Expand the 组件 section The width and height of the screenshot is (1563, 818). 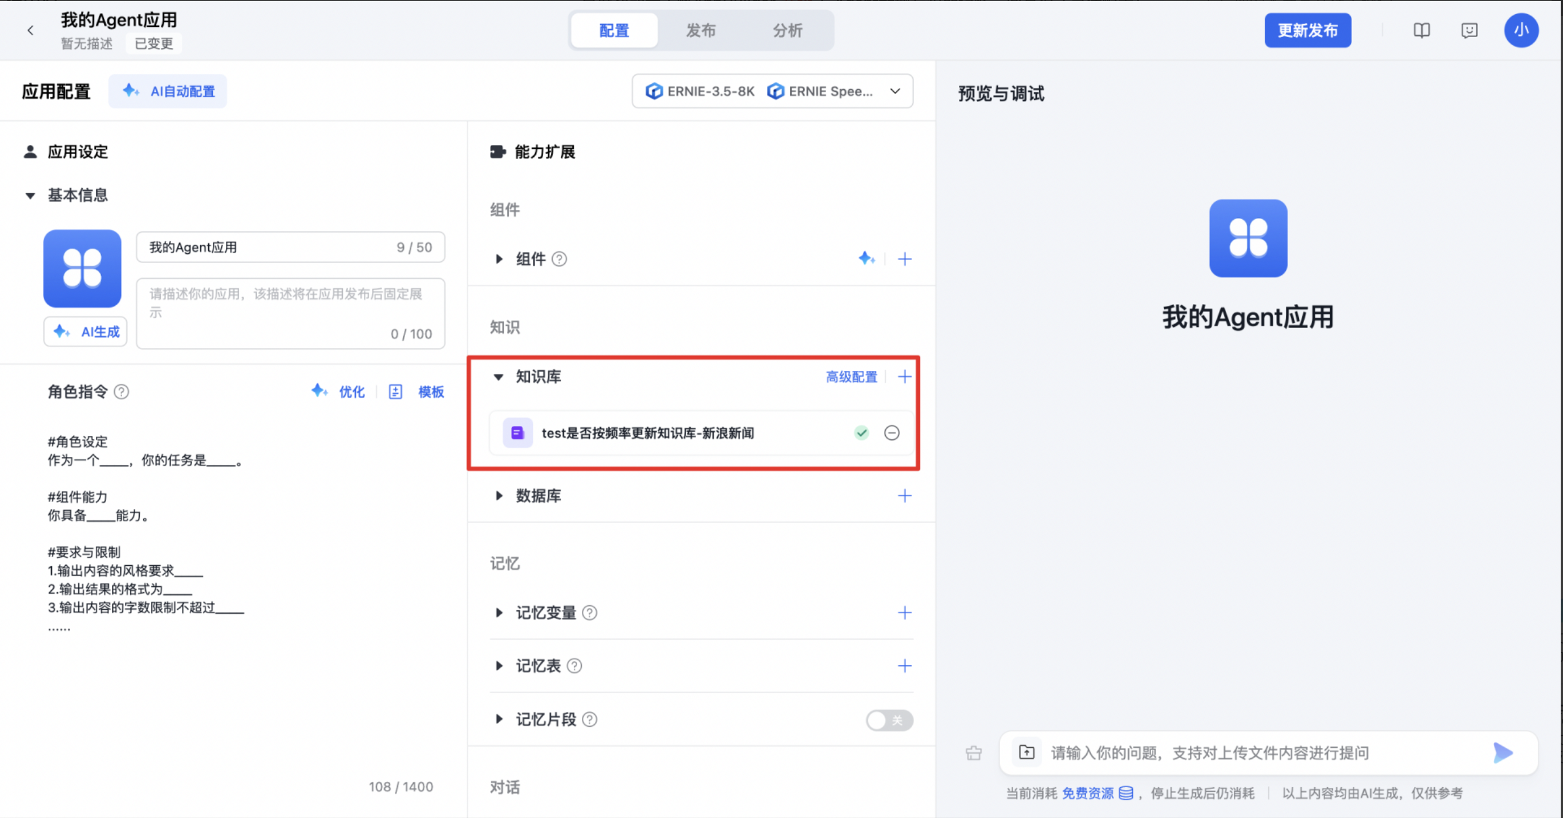pyautogui.click(x=499, y=259)
